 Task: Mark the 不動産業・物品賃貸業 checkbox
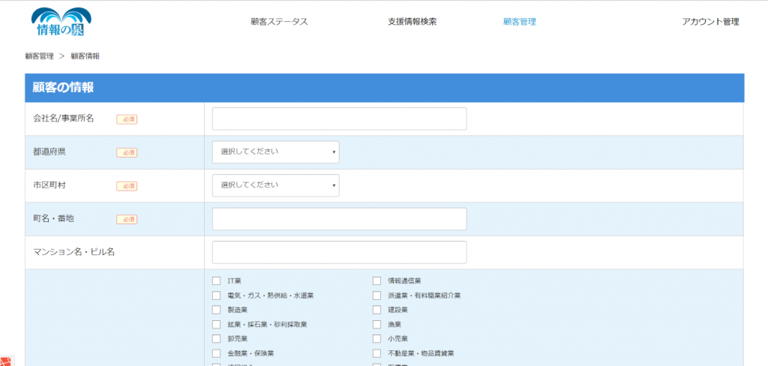pyautogui.click(x=376, y=353)
